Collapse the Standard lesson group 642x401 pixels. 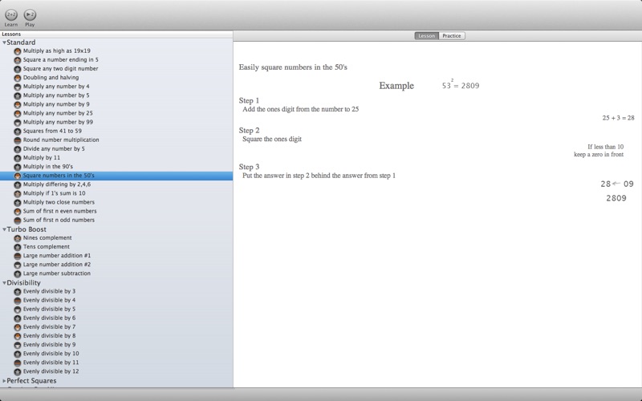coord(4,43)
